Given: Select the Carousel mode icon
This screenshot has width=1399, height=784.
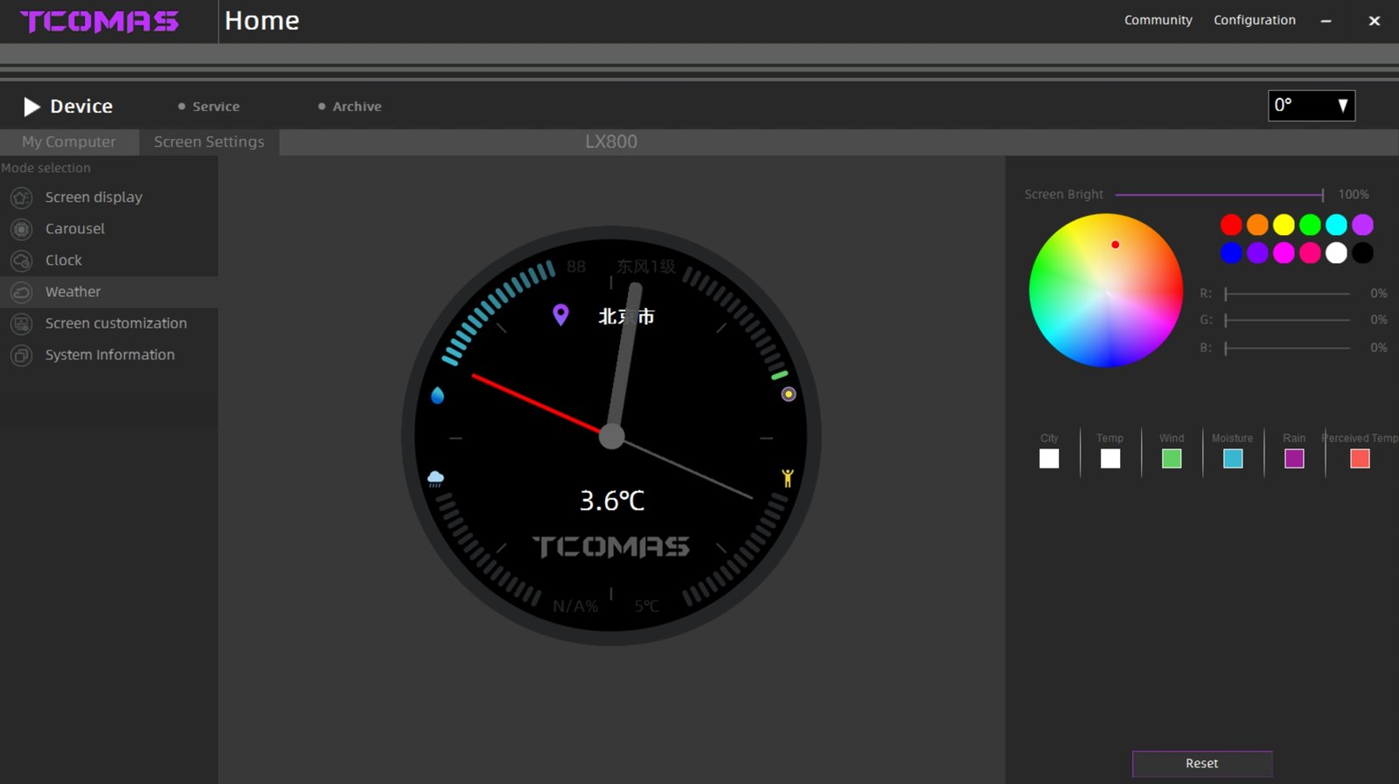Looking at the screenshot, I should (21, 229).
